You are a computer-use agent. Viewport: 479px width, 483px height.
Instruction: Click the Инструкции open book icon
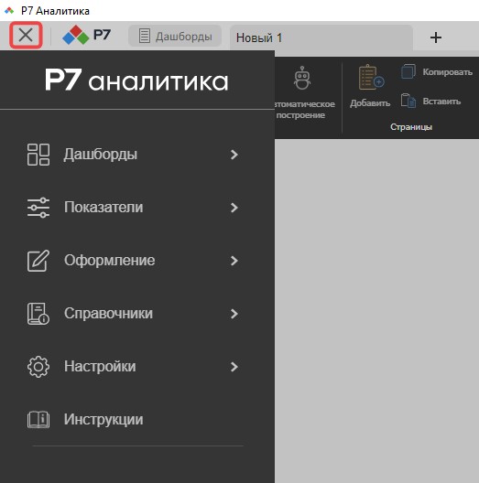38,420
